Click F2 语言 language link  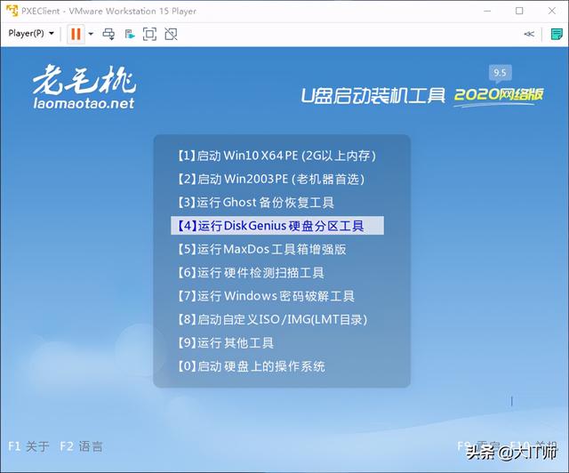81,446
